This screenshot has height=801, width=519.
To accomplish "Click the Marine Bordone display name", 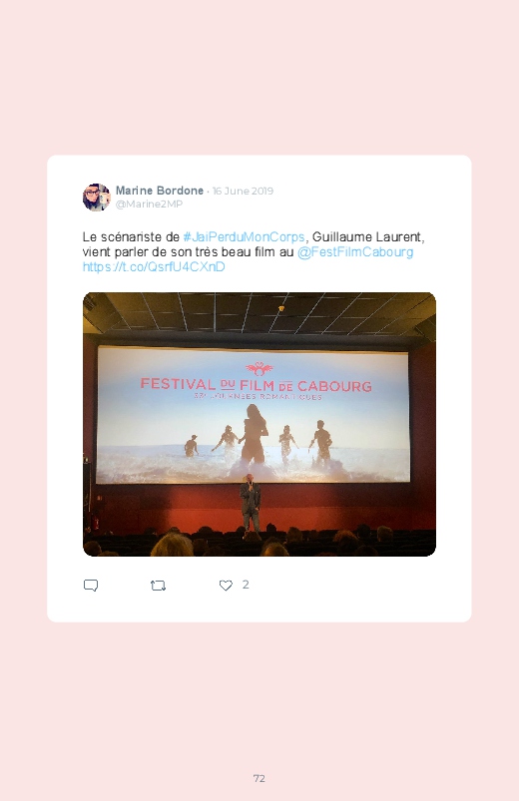I will point(160,191).
